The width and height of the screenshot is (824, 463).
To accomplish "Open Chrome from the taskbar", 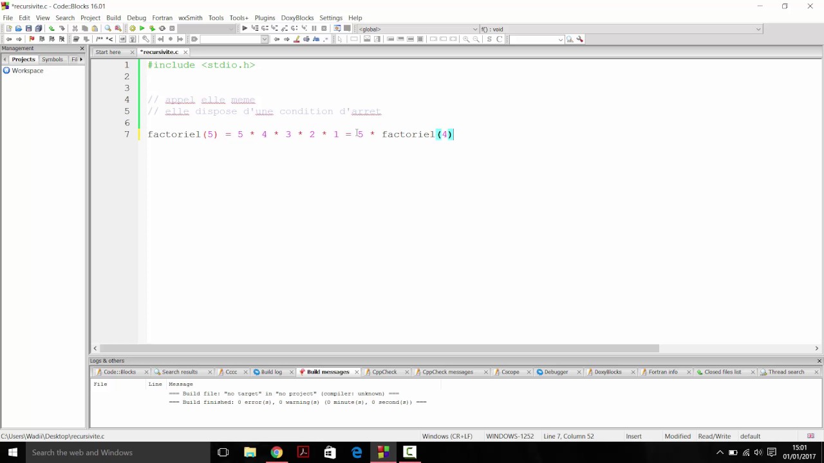I will point(276,452).
